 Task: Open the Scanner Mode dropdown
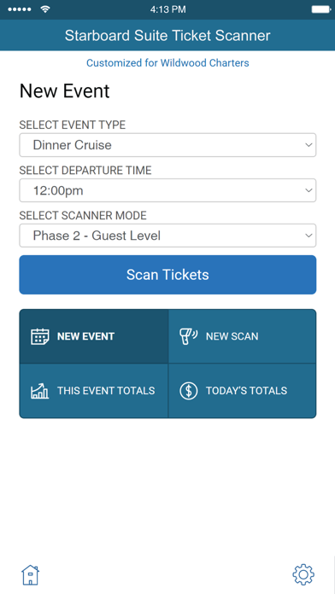[x=167, y=236]
